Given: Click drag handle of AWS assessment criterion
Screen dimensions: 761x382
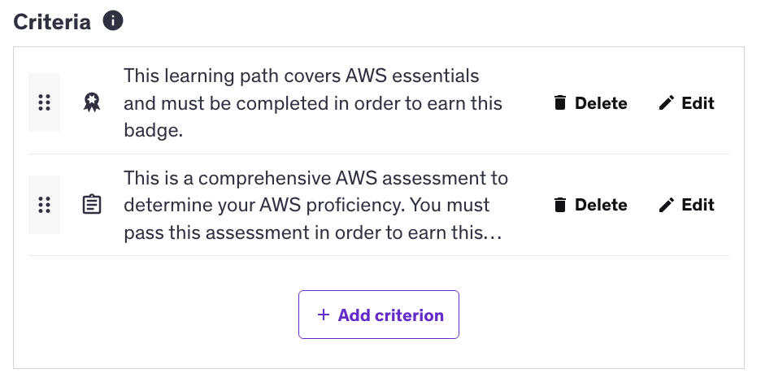Looking at the screenshot, I should (45, 205).
